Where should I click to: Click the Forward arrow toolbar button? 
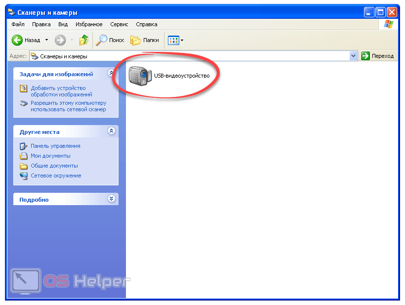coord(60,40)
